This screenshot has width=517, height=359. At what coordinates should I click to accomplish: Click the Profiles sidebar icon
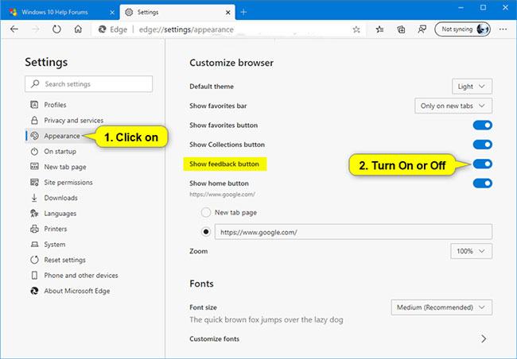(x=34, y=105)
